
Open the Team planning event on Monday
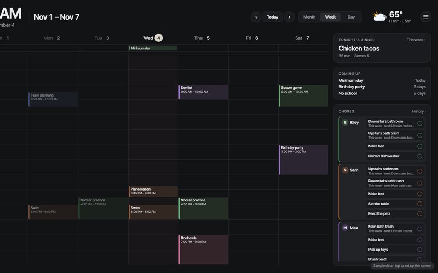(x=53, y=99)
